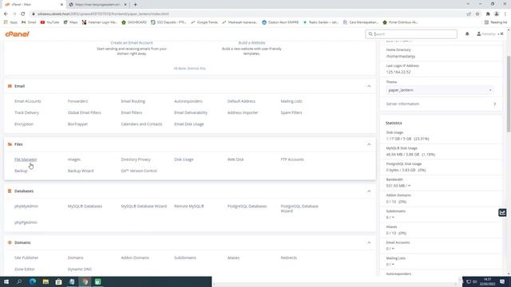The image size is (511, 287).
Task: Go back with browser back arrow
Action: tap(6, 14)
